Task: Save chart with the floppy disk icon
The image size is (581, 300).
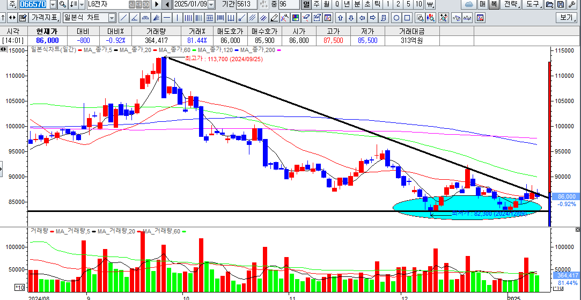Action: (x=560, y=4)
